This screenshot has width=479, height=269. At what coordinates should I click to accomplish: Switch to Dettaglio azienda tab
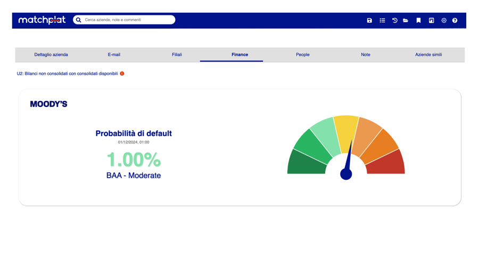51,55
